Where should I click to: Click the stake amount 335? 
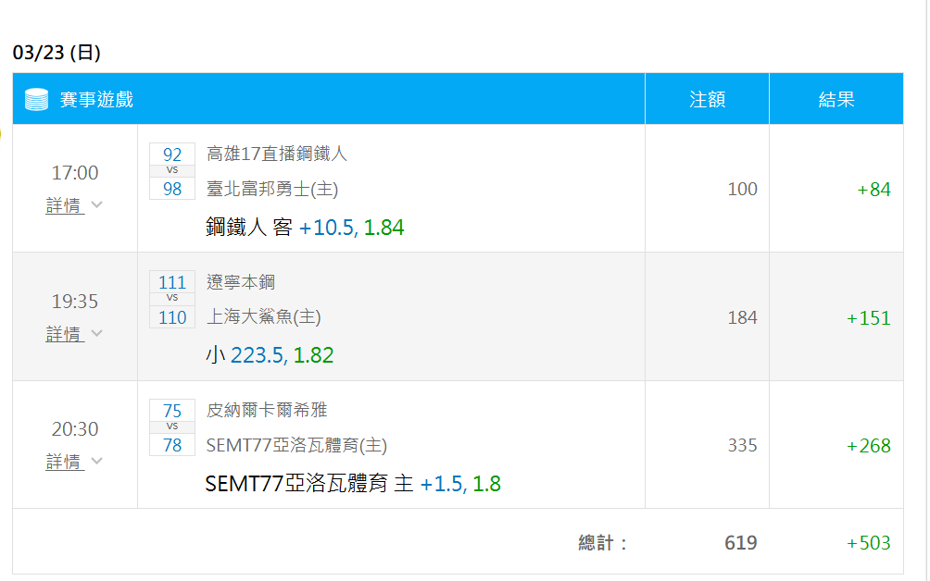[742, 445]
